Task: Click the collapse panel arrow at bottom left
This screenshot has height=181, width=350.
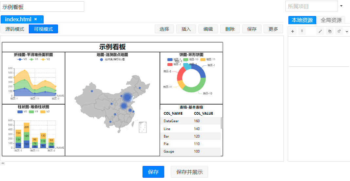Action: click(x=2, y=163)
